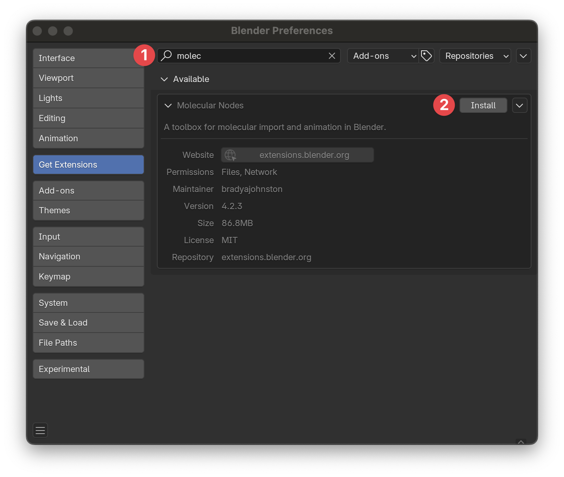The height and width of the screenshot is (477, 564).
Task: Collapse the Molecular Nodes details
Action: 168,106
